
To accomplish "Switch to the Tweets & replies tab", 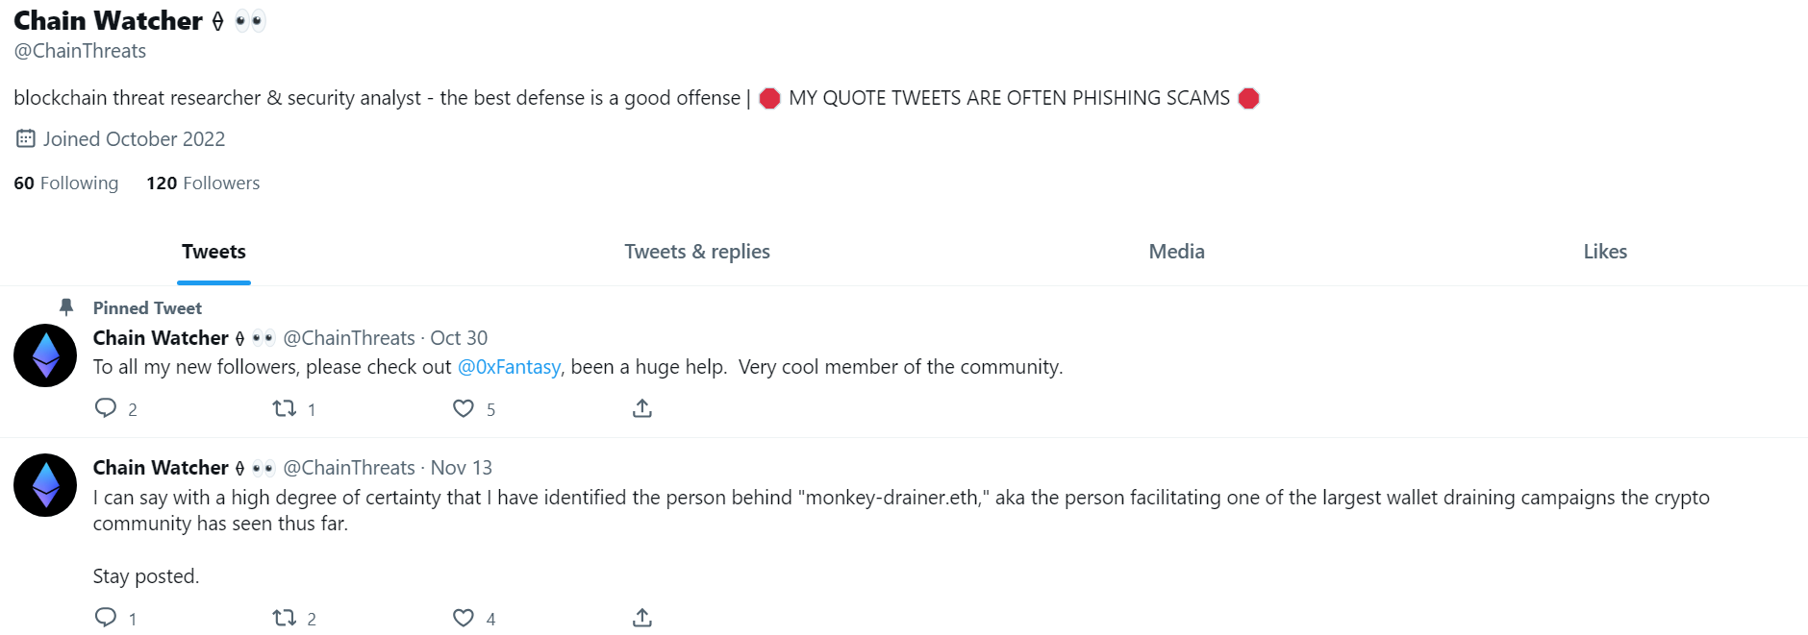I will coord(696,251).
